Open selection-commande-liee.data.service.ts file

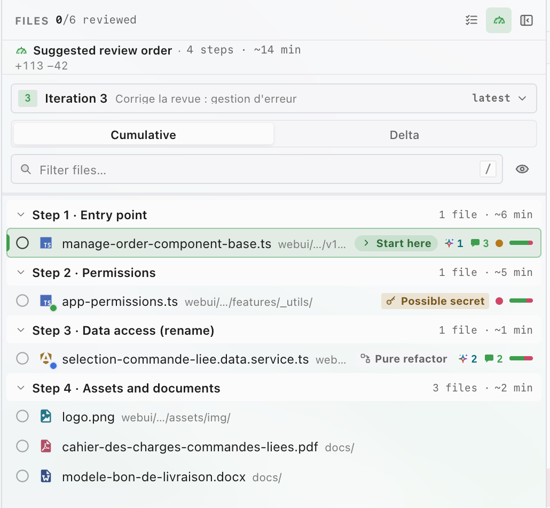tap(185, 359)
